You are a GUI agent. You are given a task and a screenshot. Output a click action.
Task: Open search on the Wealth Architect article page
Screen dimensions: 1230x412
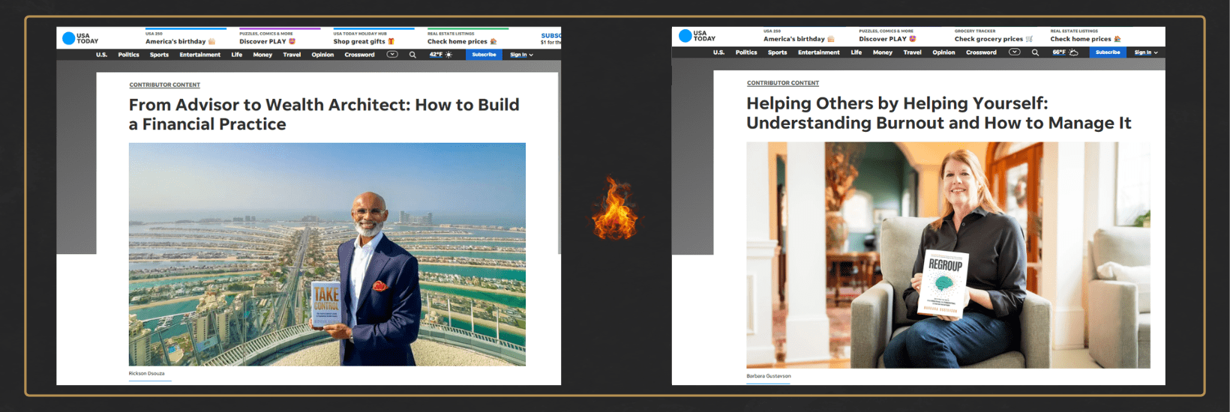(x=412, y=55)
